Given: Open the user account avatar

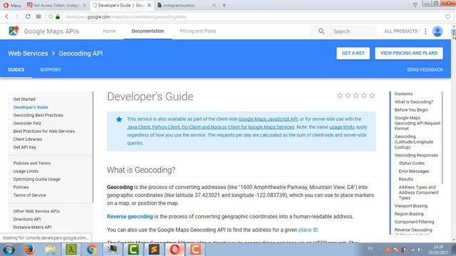Looking at the screenshot, I should click(437, 31).
